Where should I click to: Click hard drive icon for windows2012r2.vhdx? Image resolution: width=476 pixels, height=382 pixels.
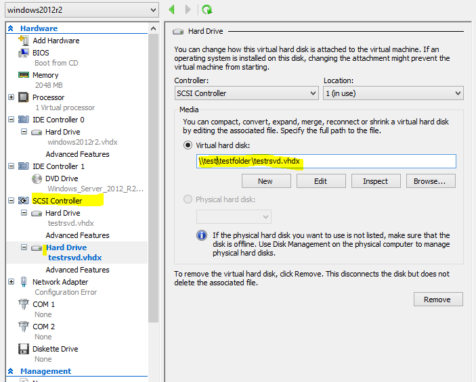pyautogui.click(x=37, y=133)
